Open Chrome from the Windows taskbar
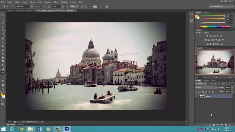235x132 pixels. 21,129
